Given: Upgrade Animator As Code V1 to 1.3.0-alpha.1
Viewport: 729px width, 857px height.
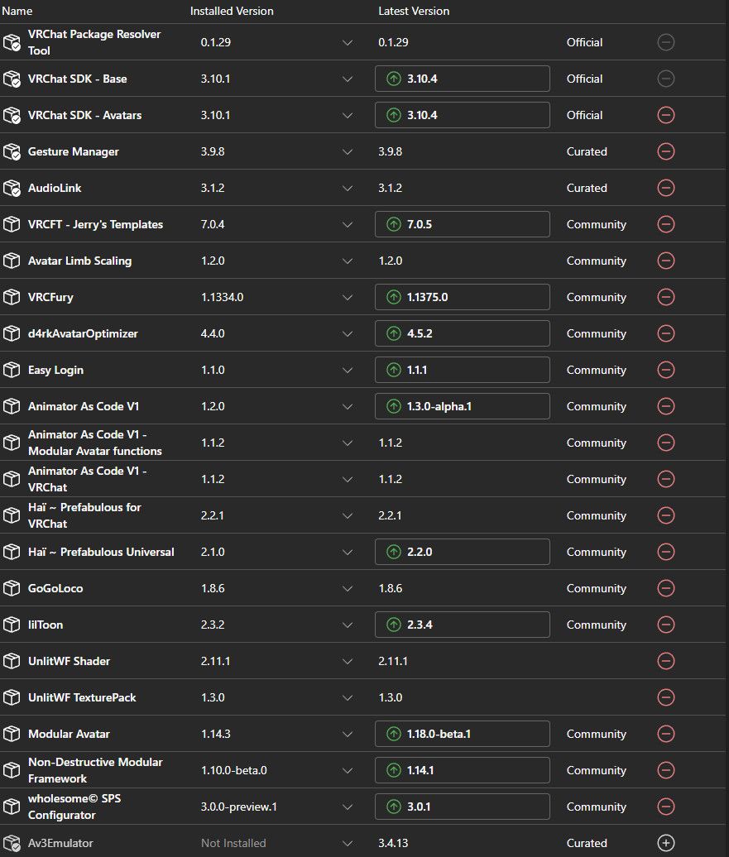Looking at the screenshot, I should pos(462,406).
